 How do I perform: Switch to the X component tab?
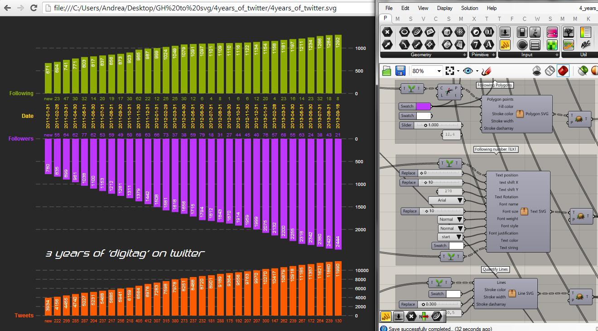(474, 19)
